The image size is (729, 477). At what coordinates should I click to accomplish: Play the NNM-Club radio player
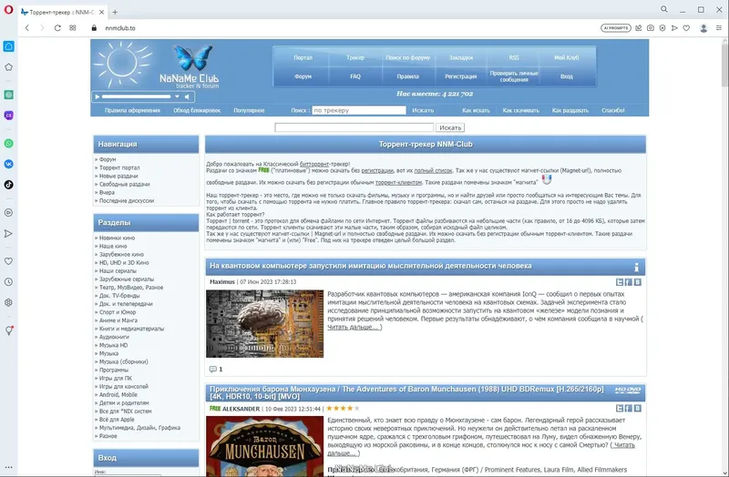(98, 96)
